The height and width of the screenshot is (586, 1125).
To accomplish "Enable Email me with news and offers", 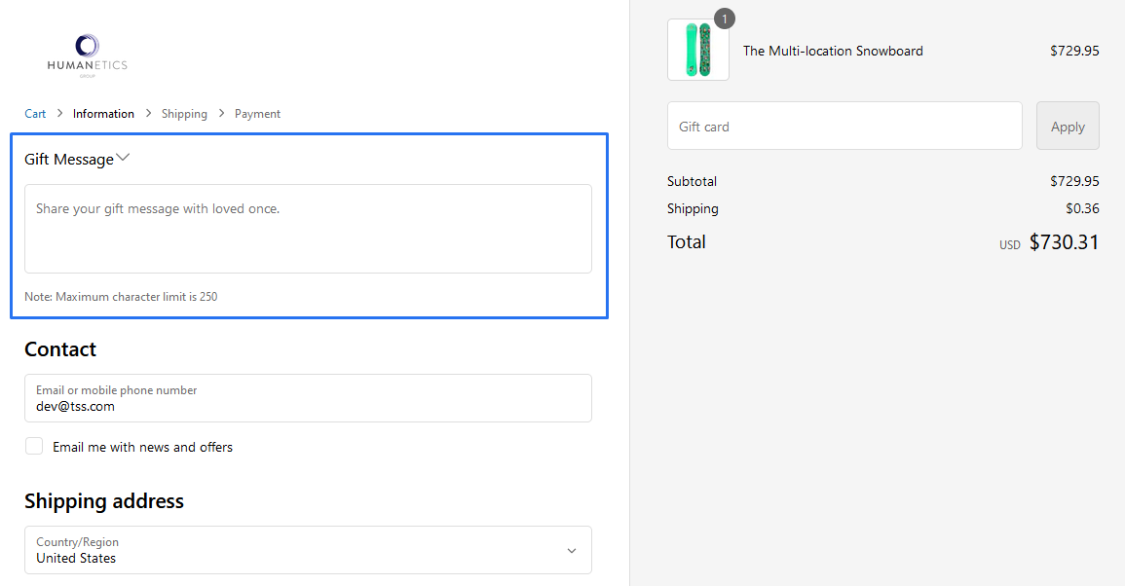I will [x=34, y=447].
